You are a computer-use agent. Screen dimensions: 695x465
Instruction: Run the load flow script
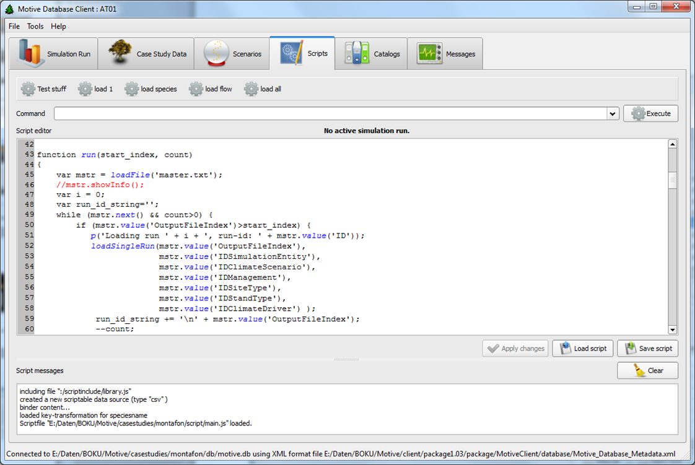210,89
